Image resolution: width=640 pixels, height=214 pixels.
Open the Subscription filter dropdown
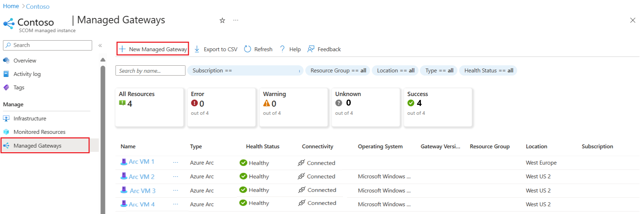coord(245,71)
